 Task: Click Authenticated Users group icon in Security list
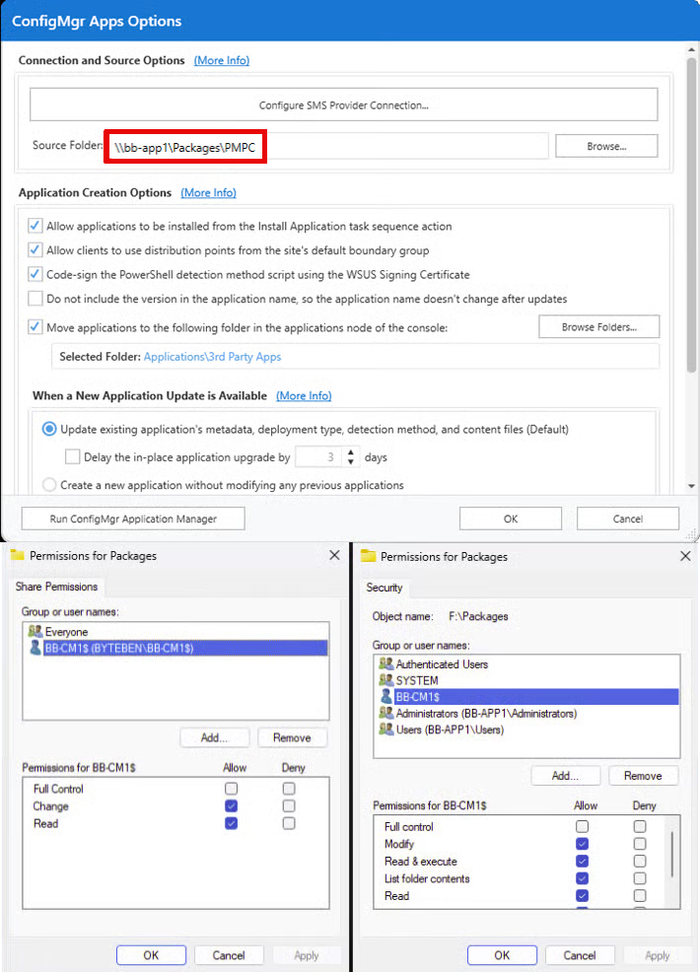point(385,663)
